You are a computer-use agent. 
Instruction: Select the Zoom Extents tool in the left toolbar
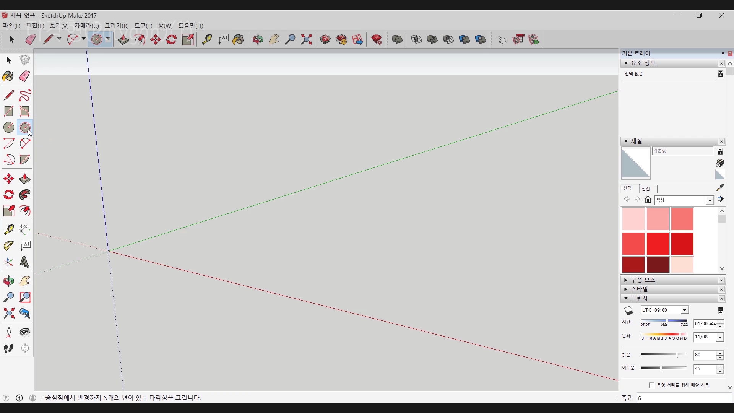(8, 314)
